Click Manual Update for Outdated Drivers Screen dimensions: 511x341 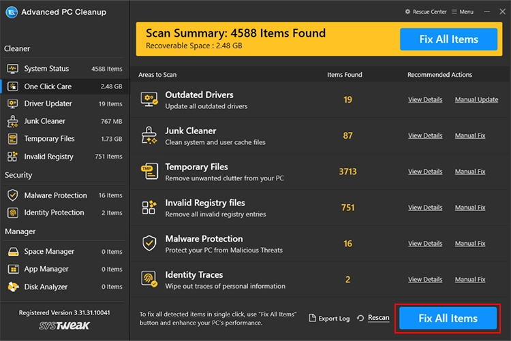pyautogui.click(x=476, y=99)
